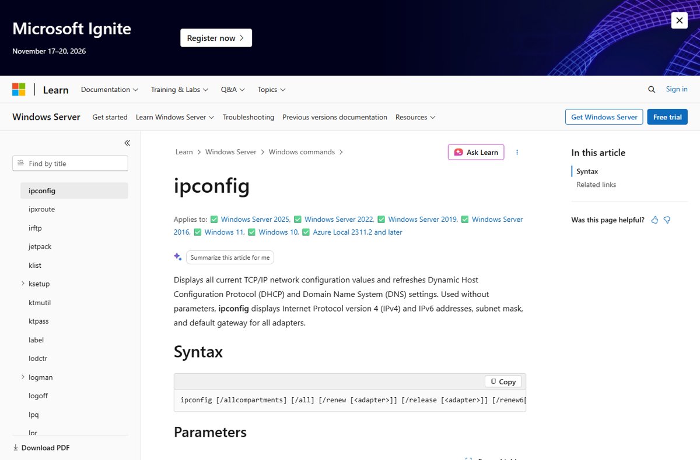Open the Microsoft logo home link
700x460 pixels.
click(x=19, y=90)
